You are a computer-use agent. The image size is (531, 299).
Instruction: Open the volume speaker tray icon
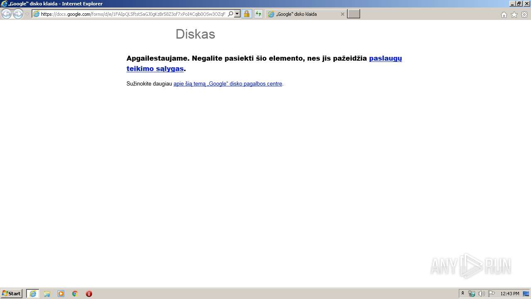click(482, 294)
